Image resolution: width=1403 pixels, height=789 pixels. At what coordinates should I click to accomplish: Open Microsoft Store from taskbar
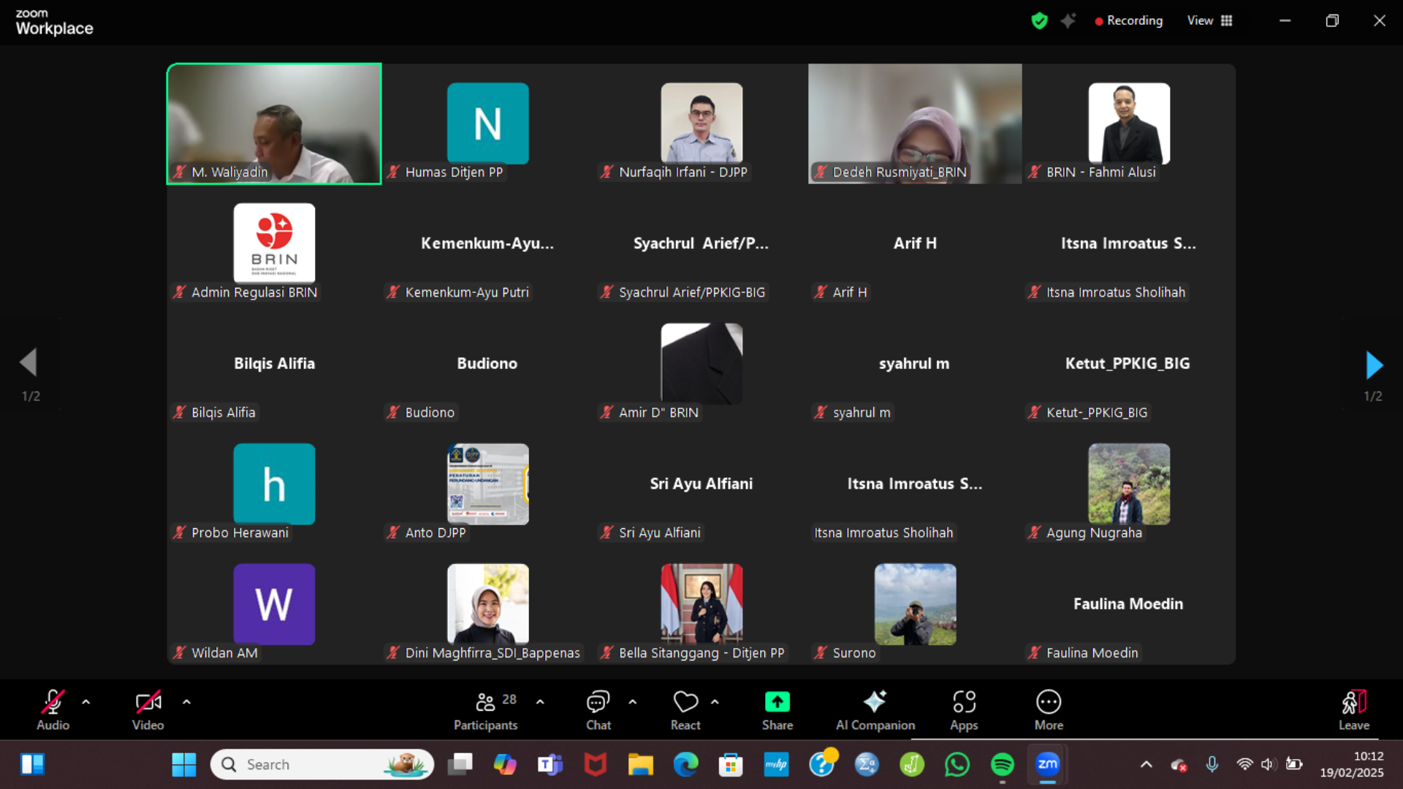[x=731, y=765]
